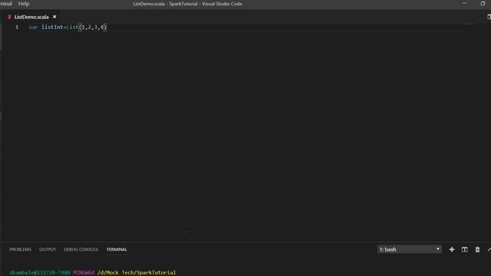This screenshot has width=491, height=276.
Task: Maximize the panel using the chevron icon
Action: tap(489, 249)
